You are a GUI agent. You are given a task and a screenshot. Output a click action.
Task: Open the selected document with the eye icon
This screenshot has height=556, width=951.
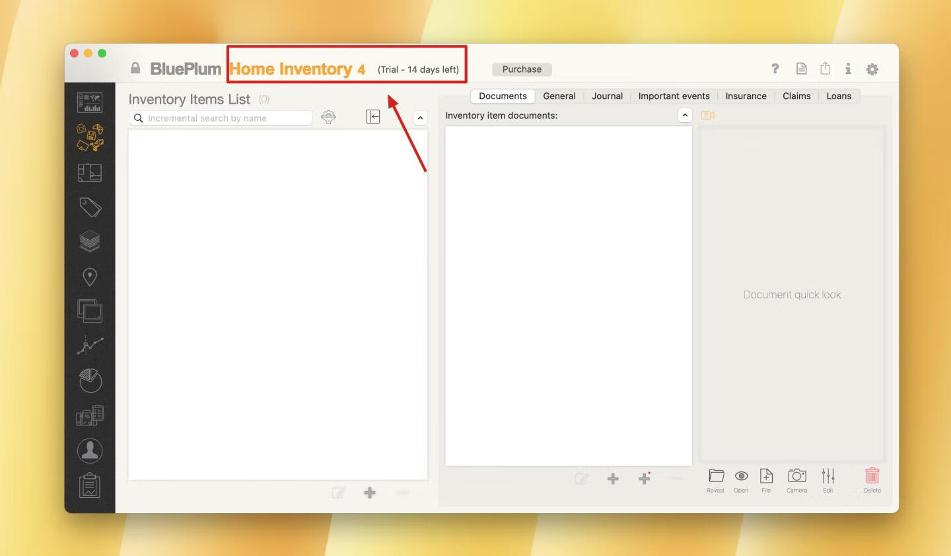741,480
